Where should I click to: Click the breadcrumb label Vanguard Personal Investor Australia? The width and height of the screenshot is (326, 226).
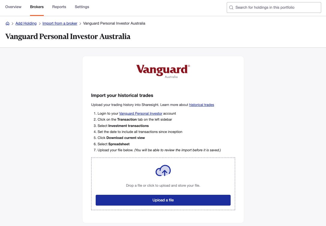click(114, 23)
